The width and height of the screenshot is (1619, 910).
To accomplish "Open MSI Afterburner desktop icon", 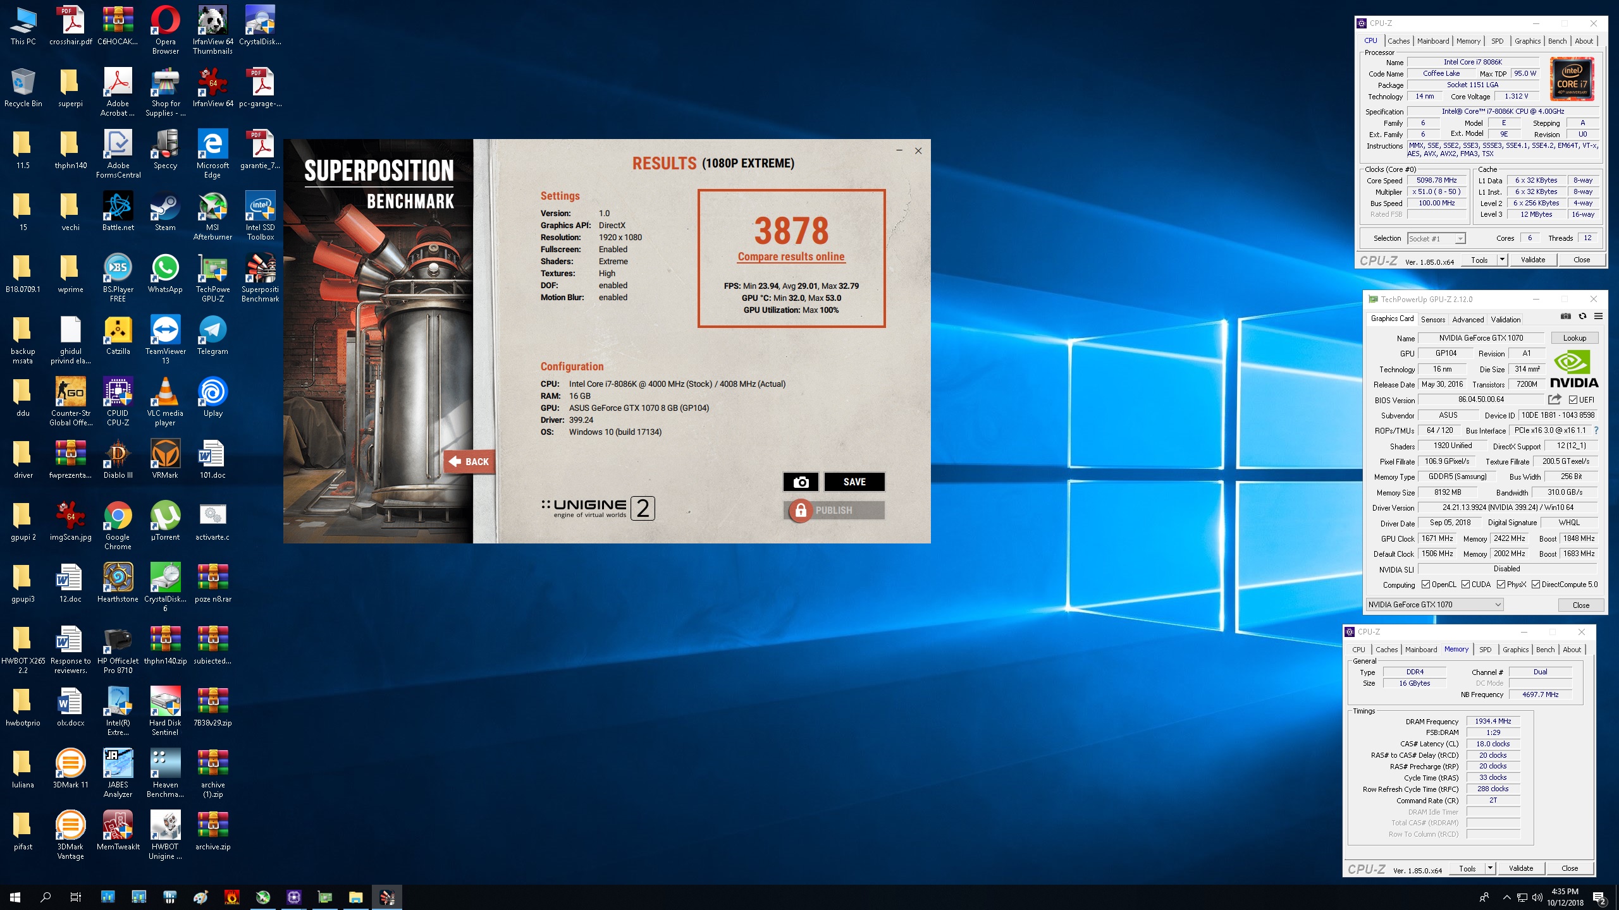I will click(x=212, y=216).
